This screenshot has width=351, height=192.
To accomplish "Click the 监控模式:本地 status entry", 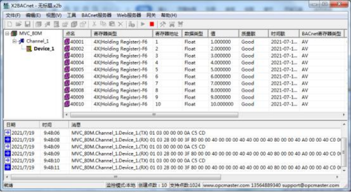I will pos(121,185).
